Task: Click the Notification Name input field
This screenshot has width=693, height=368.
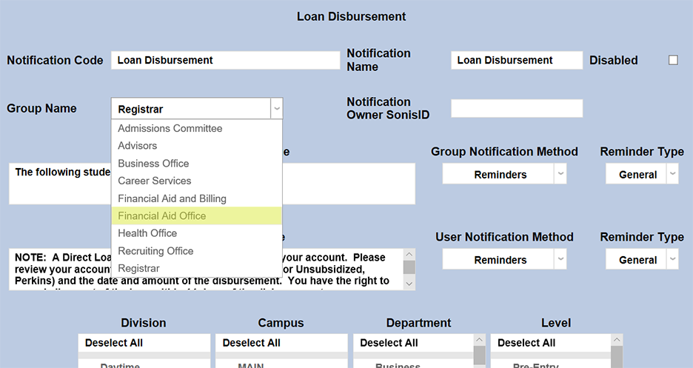Action: click(x=517, y=60)
